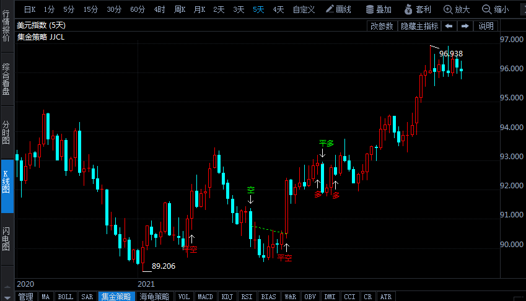Select the 2天 period
This screenshot has height=301, width=526.
[219, 9]
